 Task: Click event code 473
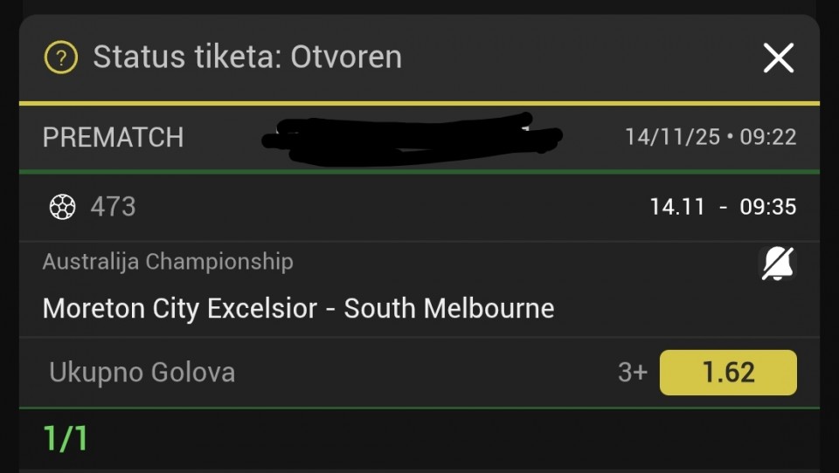113,207
